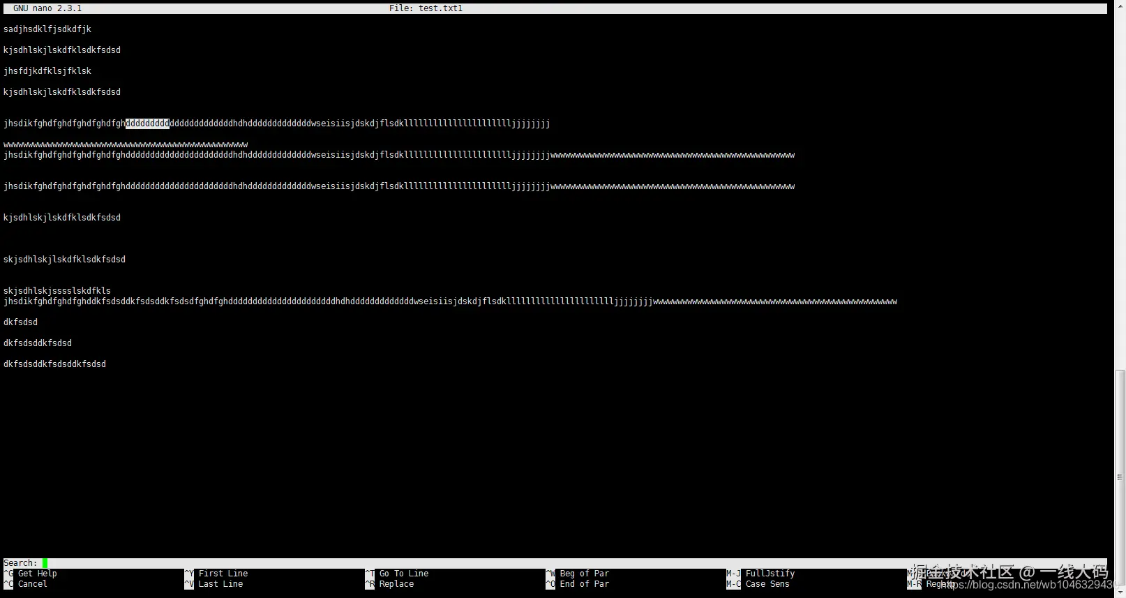
Task: Click the line 'dkfsdsd'
Action: click(x=20, y=322)
